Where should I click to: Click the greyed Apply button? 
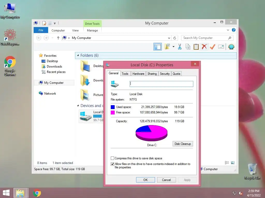(187, 180)
